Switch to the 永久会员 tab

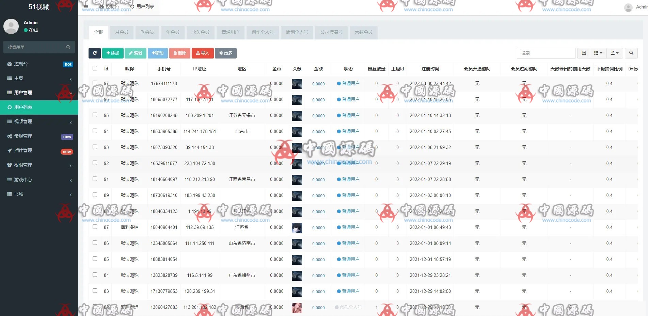tap(201, 32)
